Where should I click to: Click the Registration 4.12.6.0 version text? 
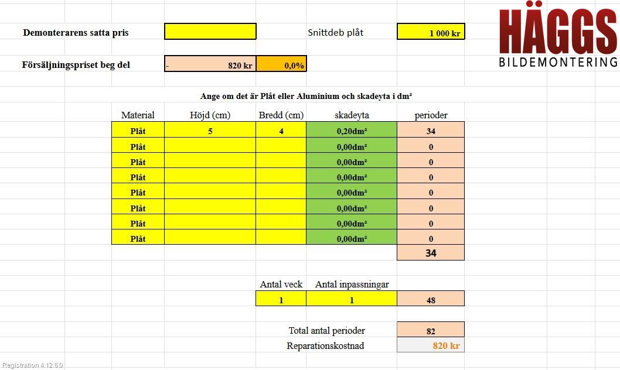tap(32, 365)
